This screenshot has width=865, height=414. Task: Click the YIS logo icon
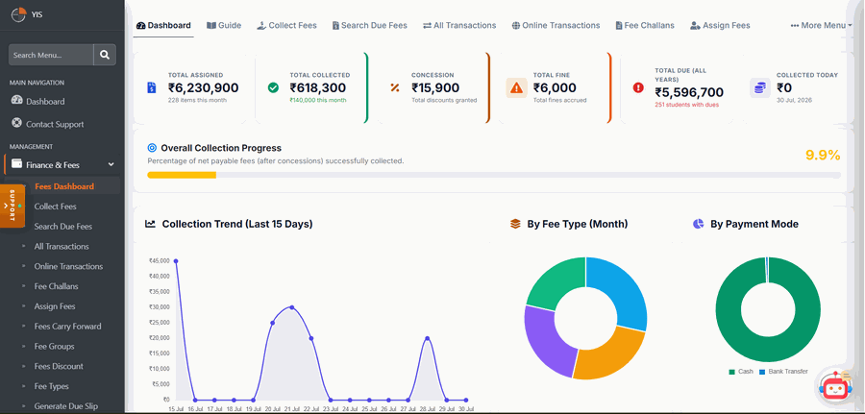18,14
